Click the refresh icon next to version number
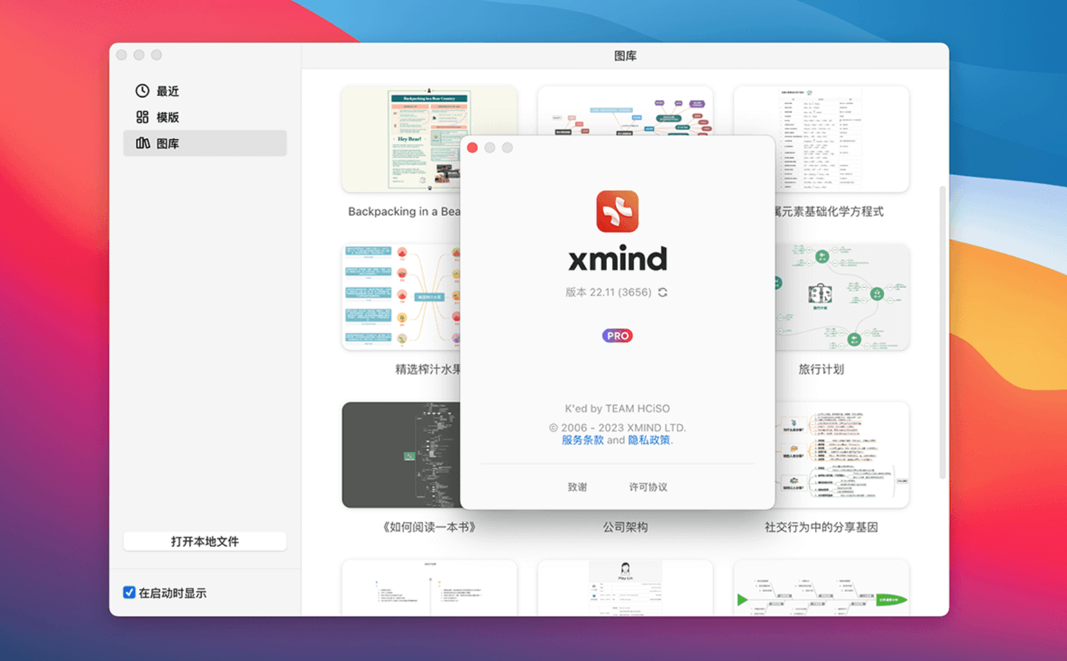This screenshot has height=661, width=1067. tap(662, 292)
